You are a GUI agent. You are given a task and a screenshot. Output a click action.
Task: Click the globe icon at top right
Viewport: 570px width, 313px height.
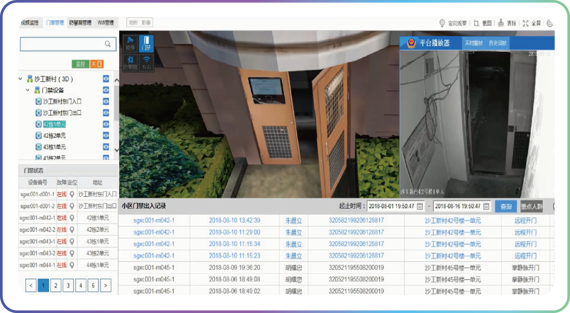[549, 23]
